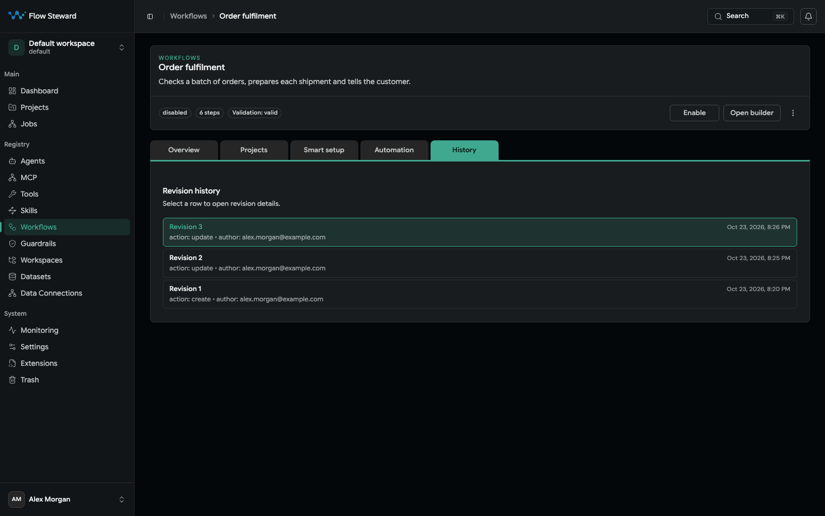Open Workspaces in the sidebar
825x516 pixels.
[67, 260]
